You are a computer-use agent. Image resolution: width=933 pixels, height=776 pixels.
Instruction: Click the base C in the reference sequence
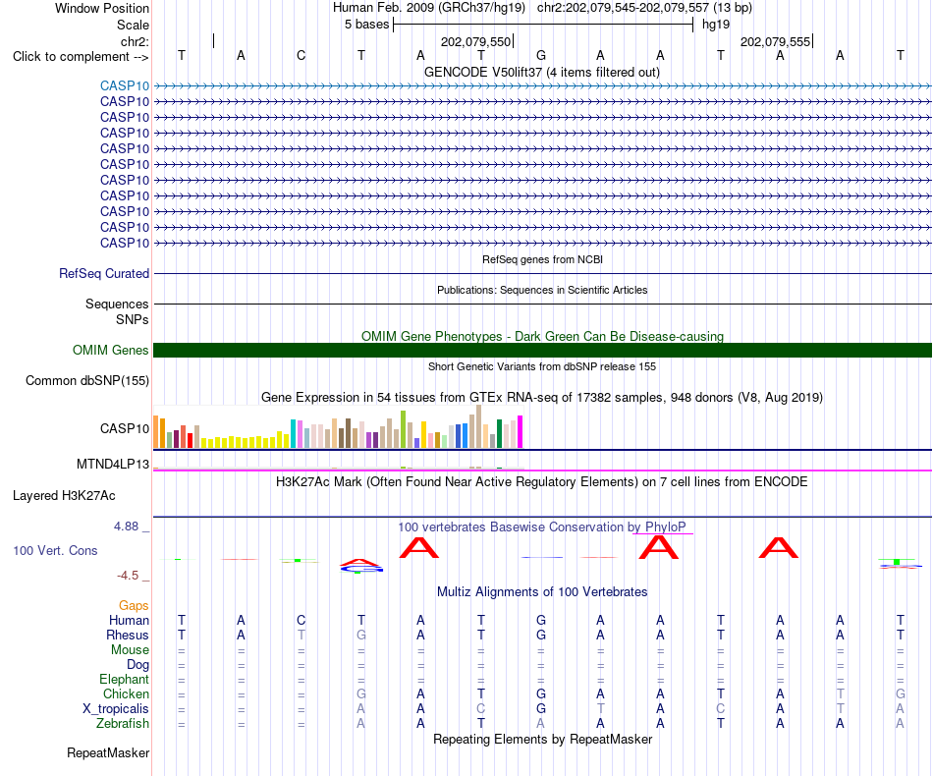pyautogui.click(x=302, y=55)
